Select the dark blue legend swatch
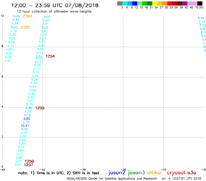Image resolution: width=206 pixels, height=181 pixels. pyautogui.click(x=135, y=3)
